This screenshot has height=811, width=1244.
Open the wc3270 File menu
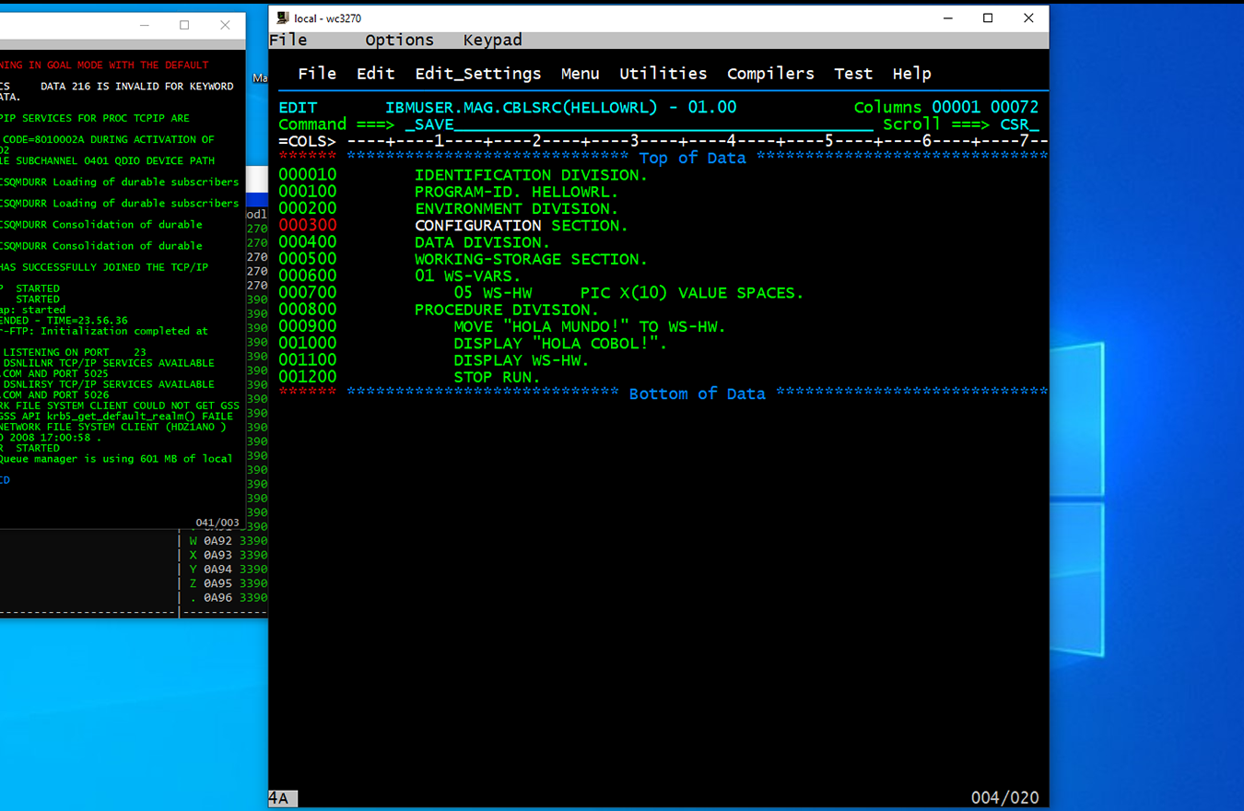[x=288, y=40]
